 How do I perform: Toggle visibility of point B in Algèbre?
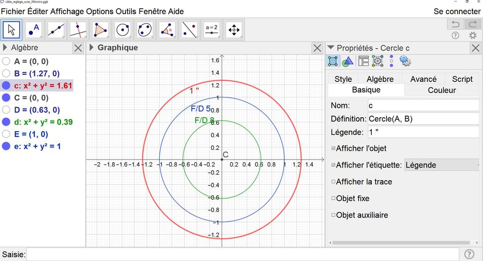(x=6, y=74)
